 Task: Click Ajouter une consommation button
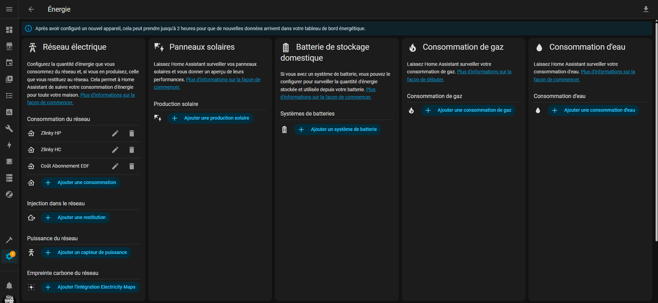81,183
